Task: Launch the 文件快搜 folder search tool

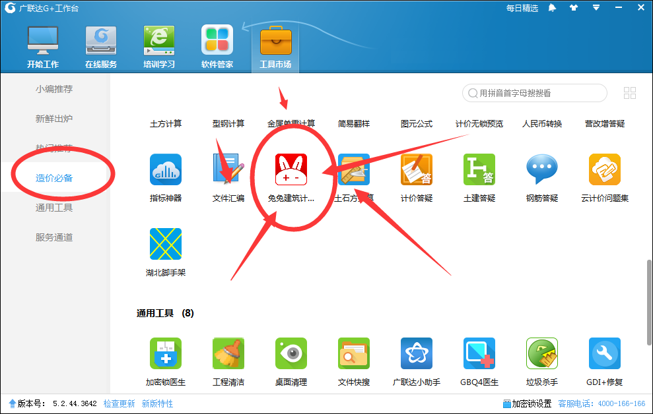Action: (353, 353)
